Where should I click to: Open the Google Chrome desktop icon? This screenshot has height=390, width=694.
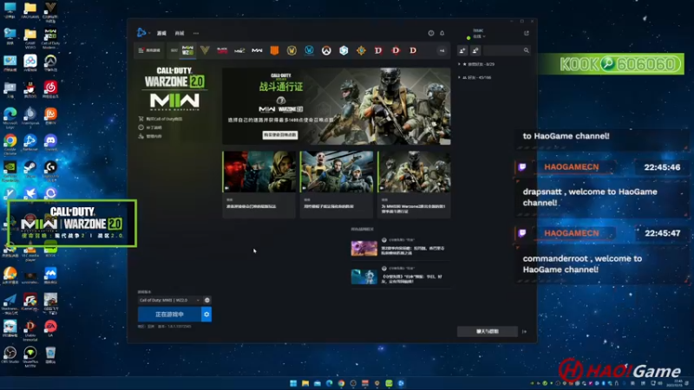pyautogui.click(x=10, y=144)
